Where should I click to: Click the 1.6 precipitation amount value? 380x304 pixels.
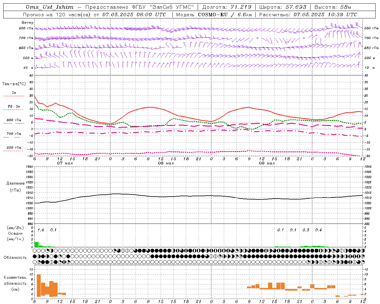click(x=41, y=230)
